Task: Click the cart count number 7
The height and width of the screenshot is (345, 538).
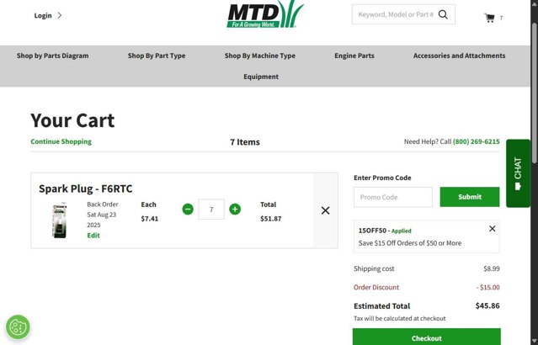Action: (501, 18)
